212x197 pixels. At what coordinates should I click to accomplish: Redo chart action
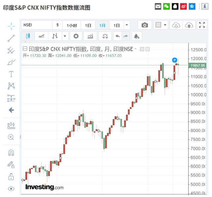(126, 36)
